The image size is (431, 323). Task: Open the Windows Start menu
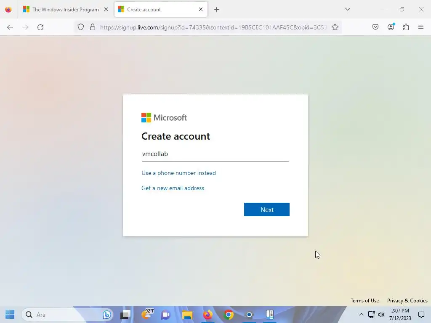coord(10,315)
